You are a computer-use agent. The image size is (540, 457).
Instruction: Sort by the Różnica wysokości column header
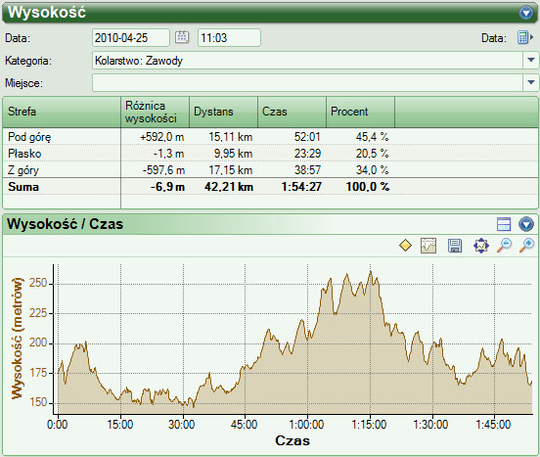click(155, 112)
